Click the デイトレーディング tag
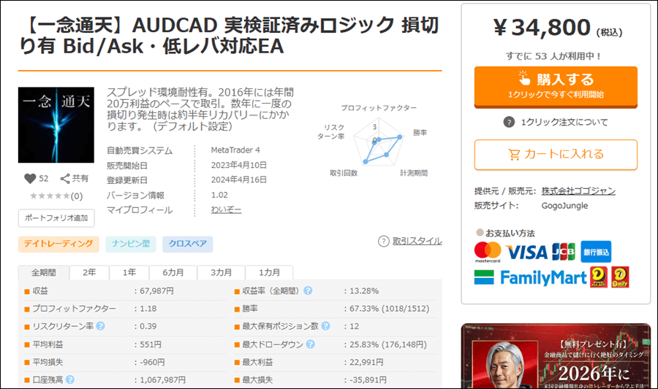658x389 pixels. coord(58,244)
